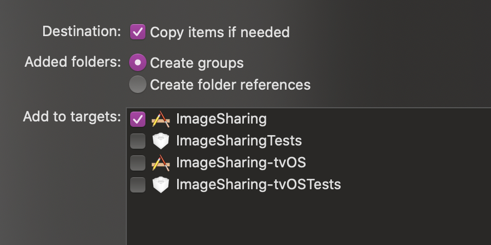491x245 pixels.
Task: Click the Create groups option label
Action: (x=197, y=63)
